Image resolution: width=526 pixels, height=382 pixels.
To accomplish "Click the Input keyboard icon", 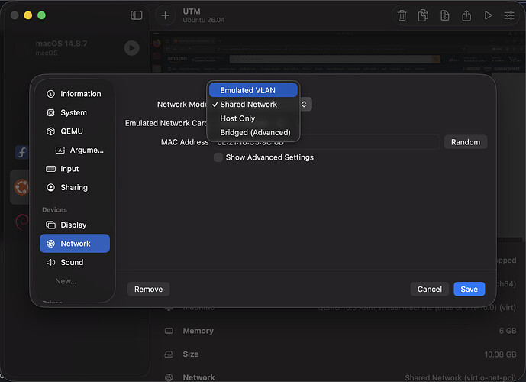I will 50,169.
